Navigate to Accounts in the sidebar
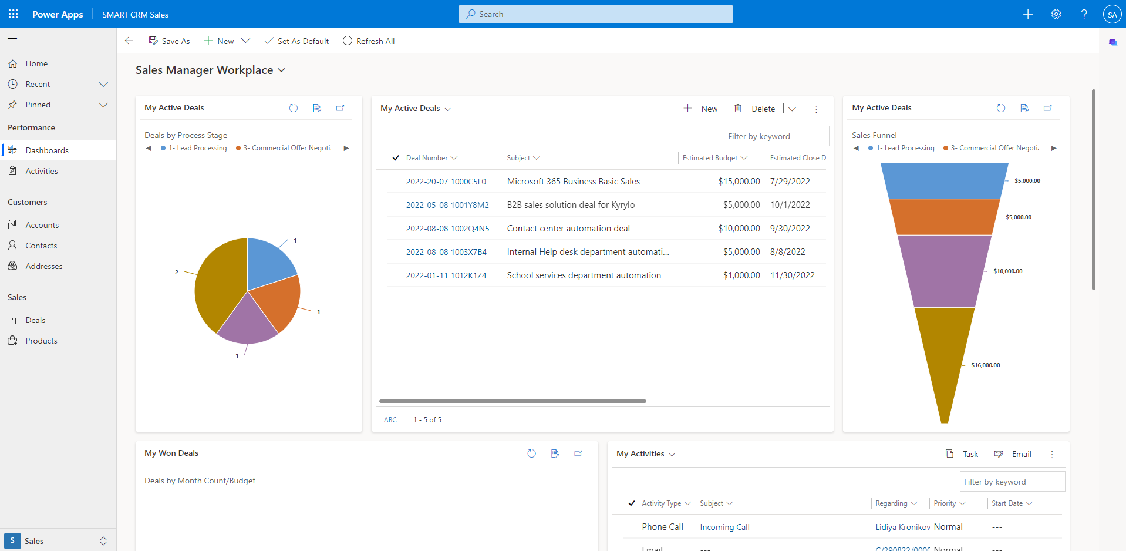Image resolution: width=1126 pixels, height=551 pixels. 42,225
